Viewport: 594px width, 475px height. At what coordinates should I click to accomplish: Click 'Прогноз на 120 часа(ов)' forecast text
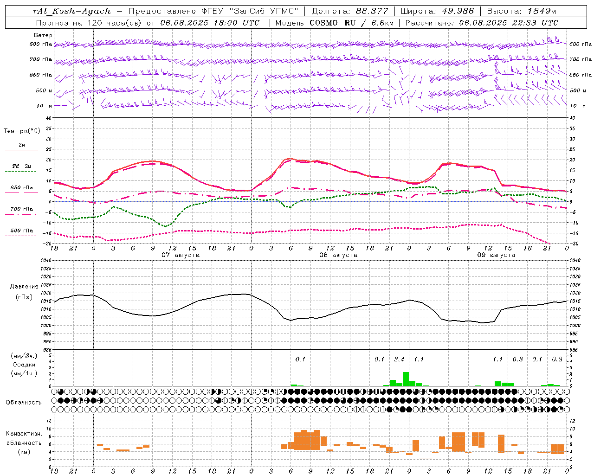pyautogui.click(x=89, y=23)
